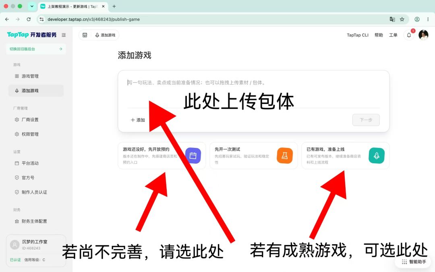Open TapTap CLI link
Image resolution: width=435 pixels, height=272 pixels.
click(x=358, y=35)
